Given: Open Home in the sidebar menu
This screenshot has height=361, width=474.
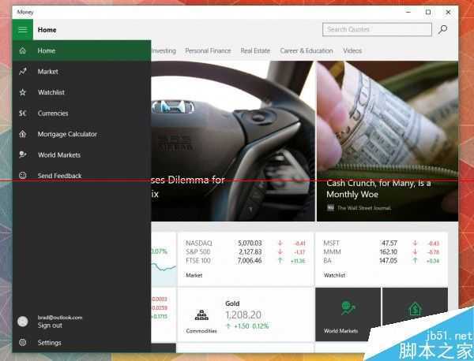Looking at the screenshot, I should click(x=81, y=50).
